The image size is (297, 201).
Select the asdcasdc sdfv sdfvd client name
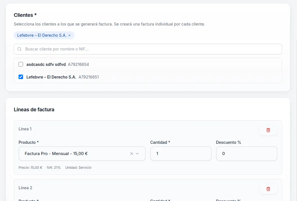pyautogui.click(x=46, y=64)
